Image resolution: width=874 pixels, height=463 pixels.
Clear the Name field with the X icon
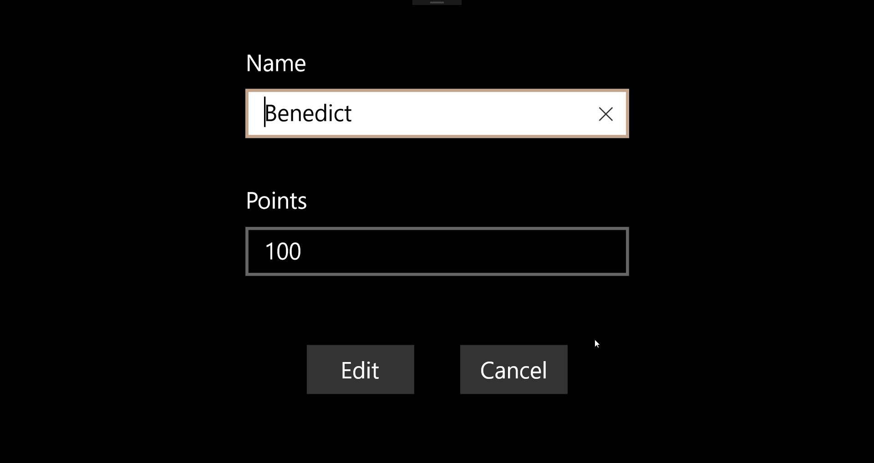[605, 114]
